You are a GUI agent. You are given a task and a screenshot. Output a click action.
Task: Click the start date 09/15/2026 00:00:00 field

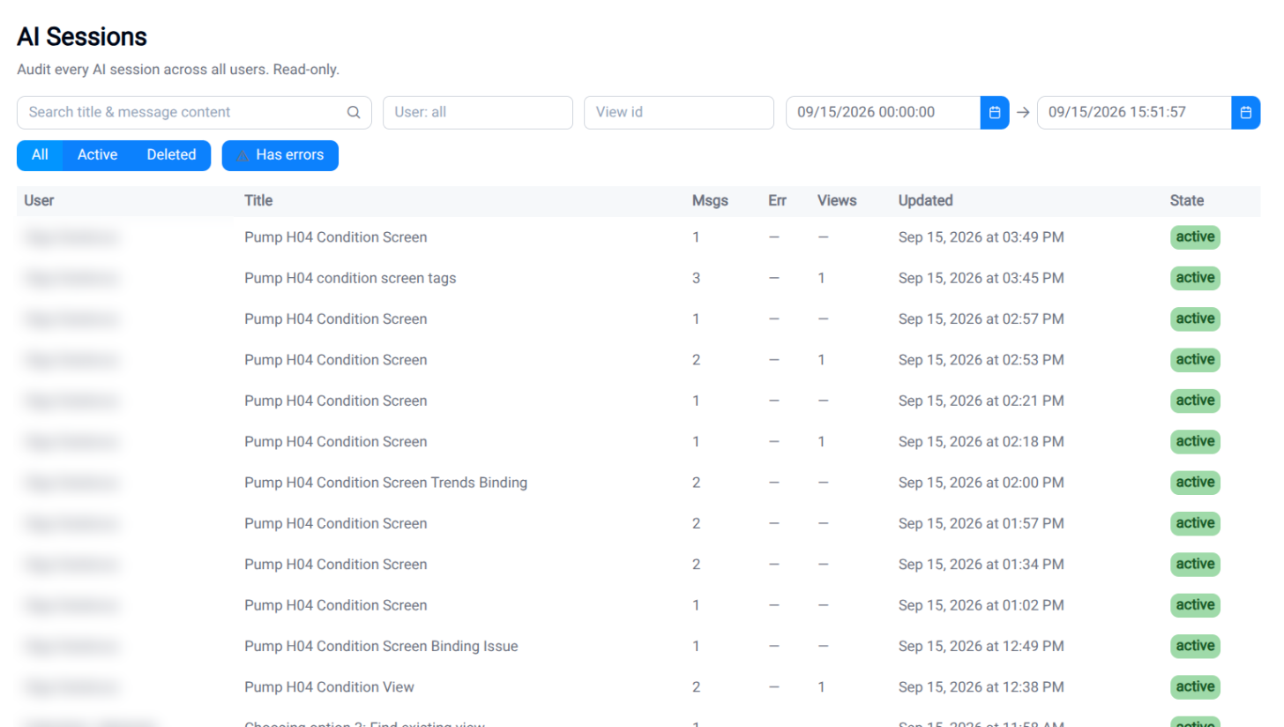click(883, 112)
